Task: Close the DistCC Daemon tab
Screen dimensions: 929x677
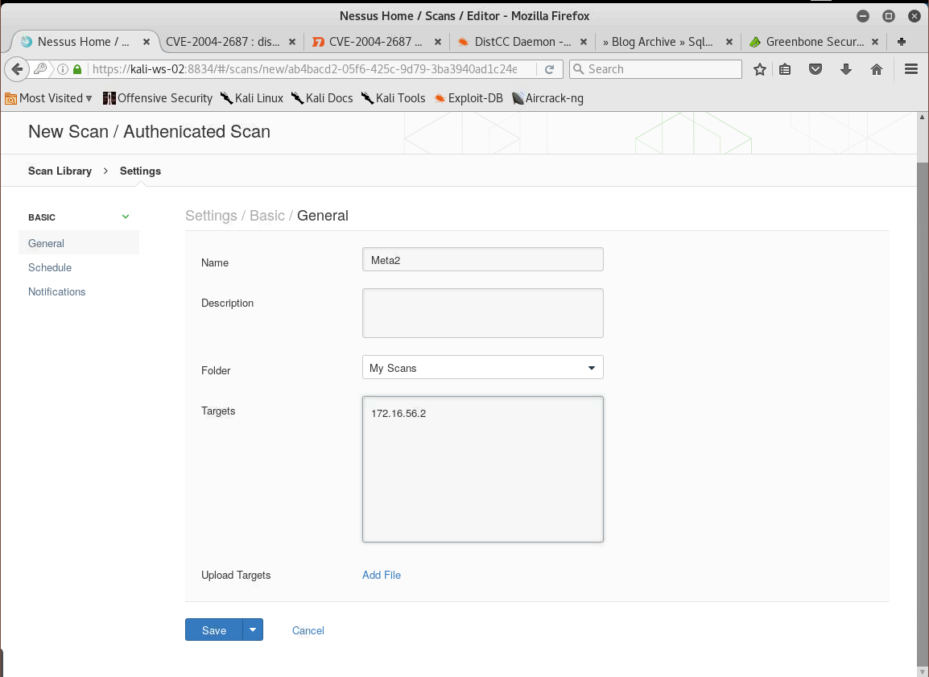Action: click(x=584, y=42)
